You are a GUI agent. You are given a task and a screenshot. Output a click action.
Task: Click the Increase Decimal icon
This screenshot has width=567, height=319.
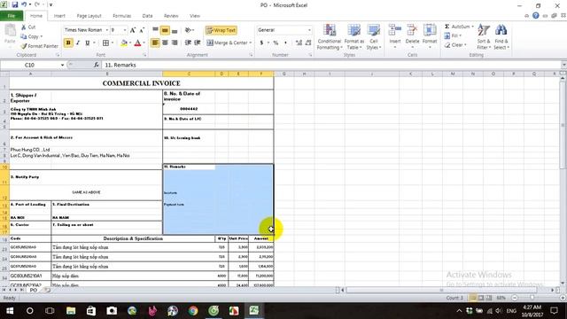point(299,43)
